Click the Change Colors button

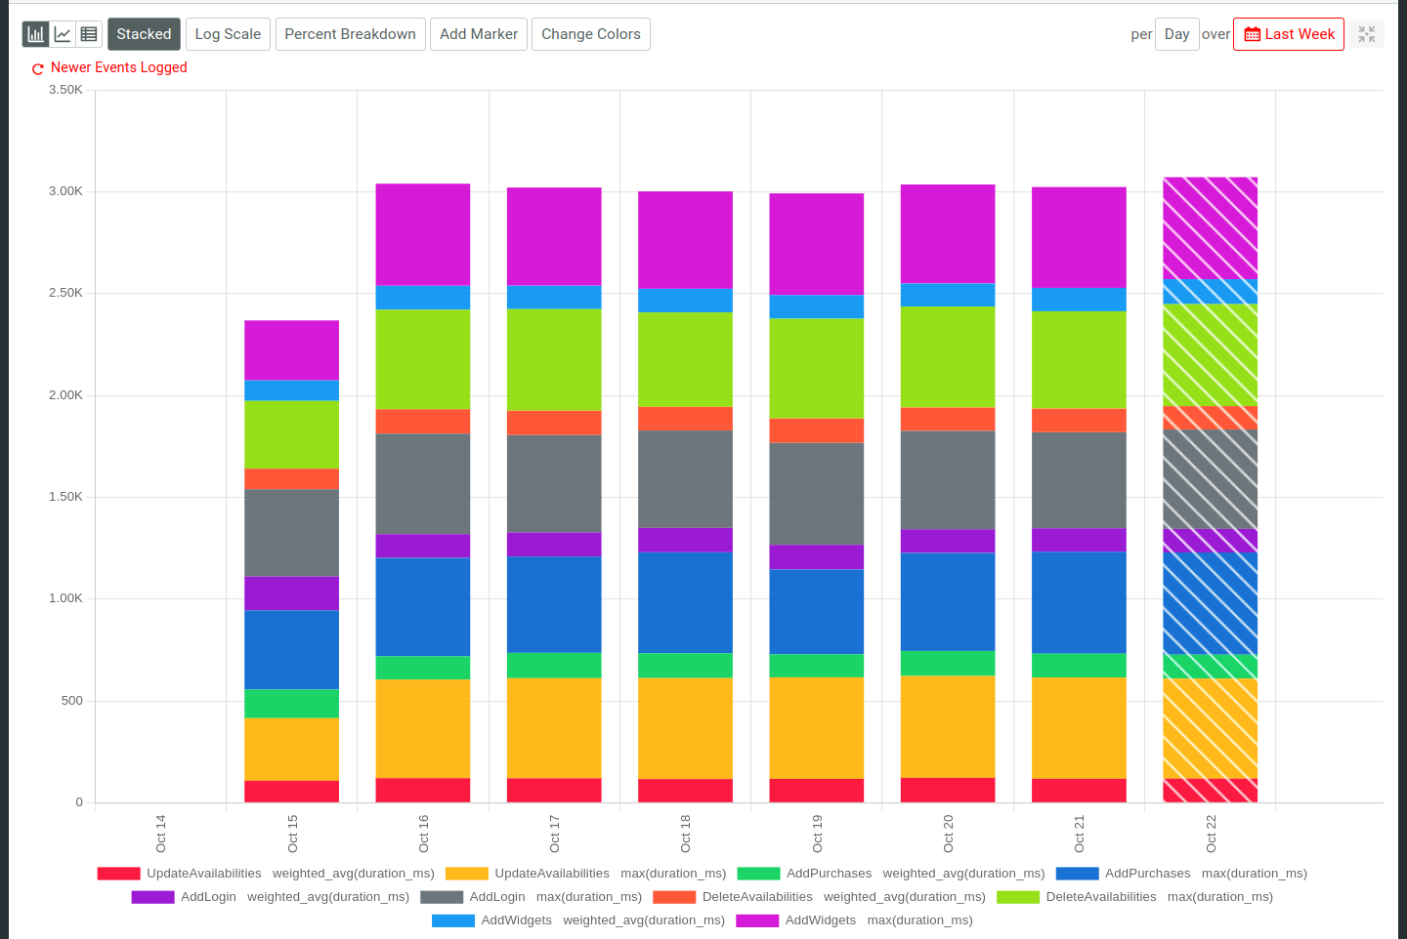tap(590, 33)
